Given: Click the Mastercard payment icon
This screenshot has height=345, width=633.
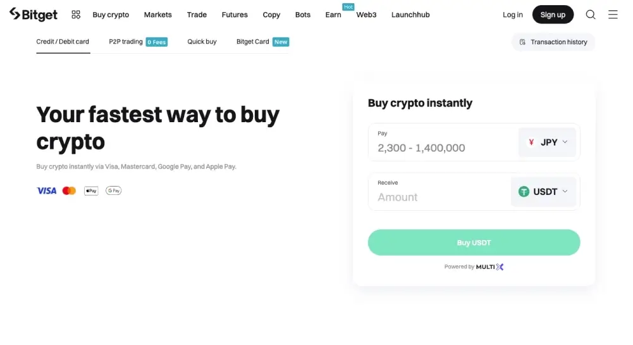Looking at the screenshot, I should (x=69, y=191).
